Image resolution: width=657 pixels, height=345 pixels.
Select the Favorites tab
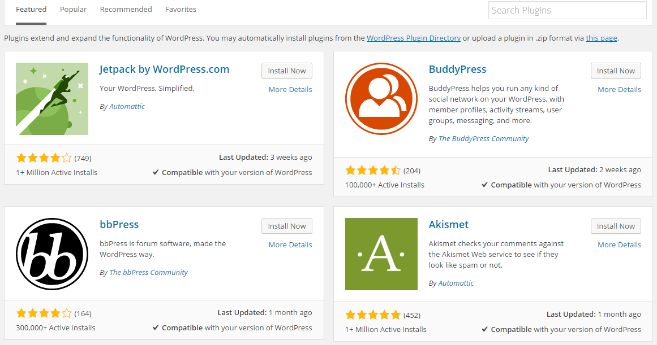click(181, 9)
